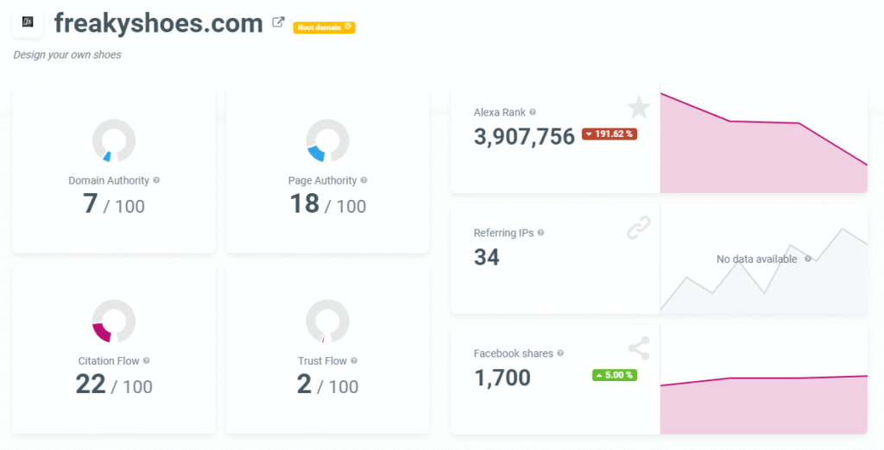Screen dimensions: 884x450
Task: Click the Citation Flow donut chart
Action: click(114, 321)
